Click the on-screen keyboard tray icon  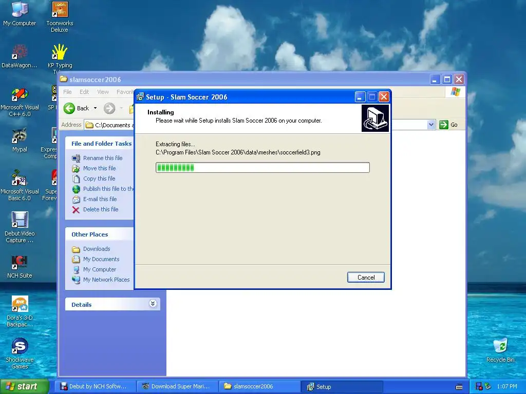coord(459,387)
